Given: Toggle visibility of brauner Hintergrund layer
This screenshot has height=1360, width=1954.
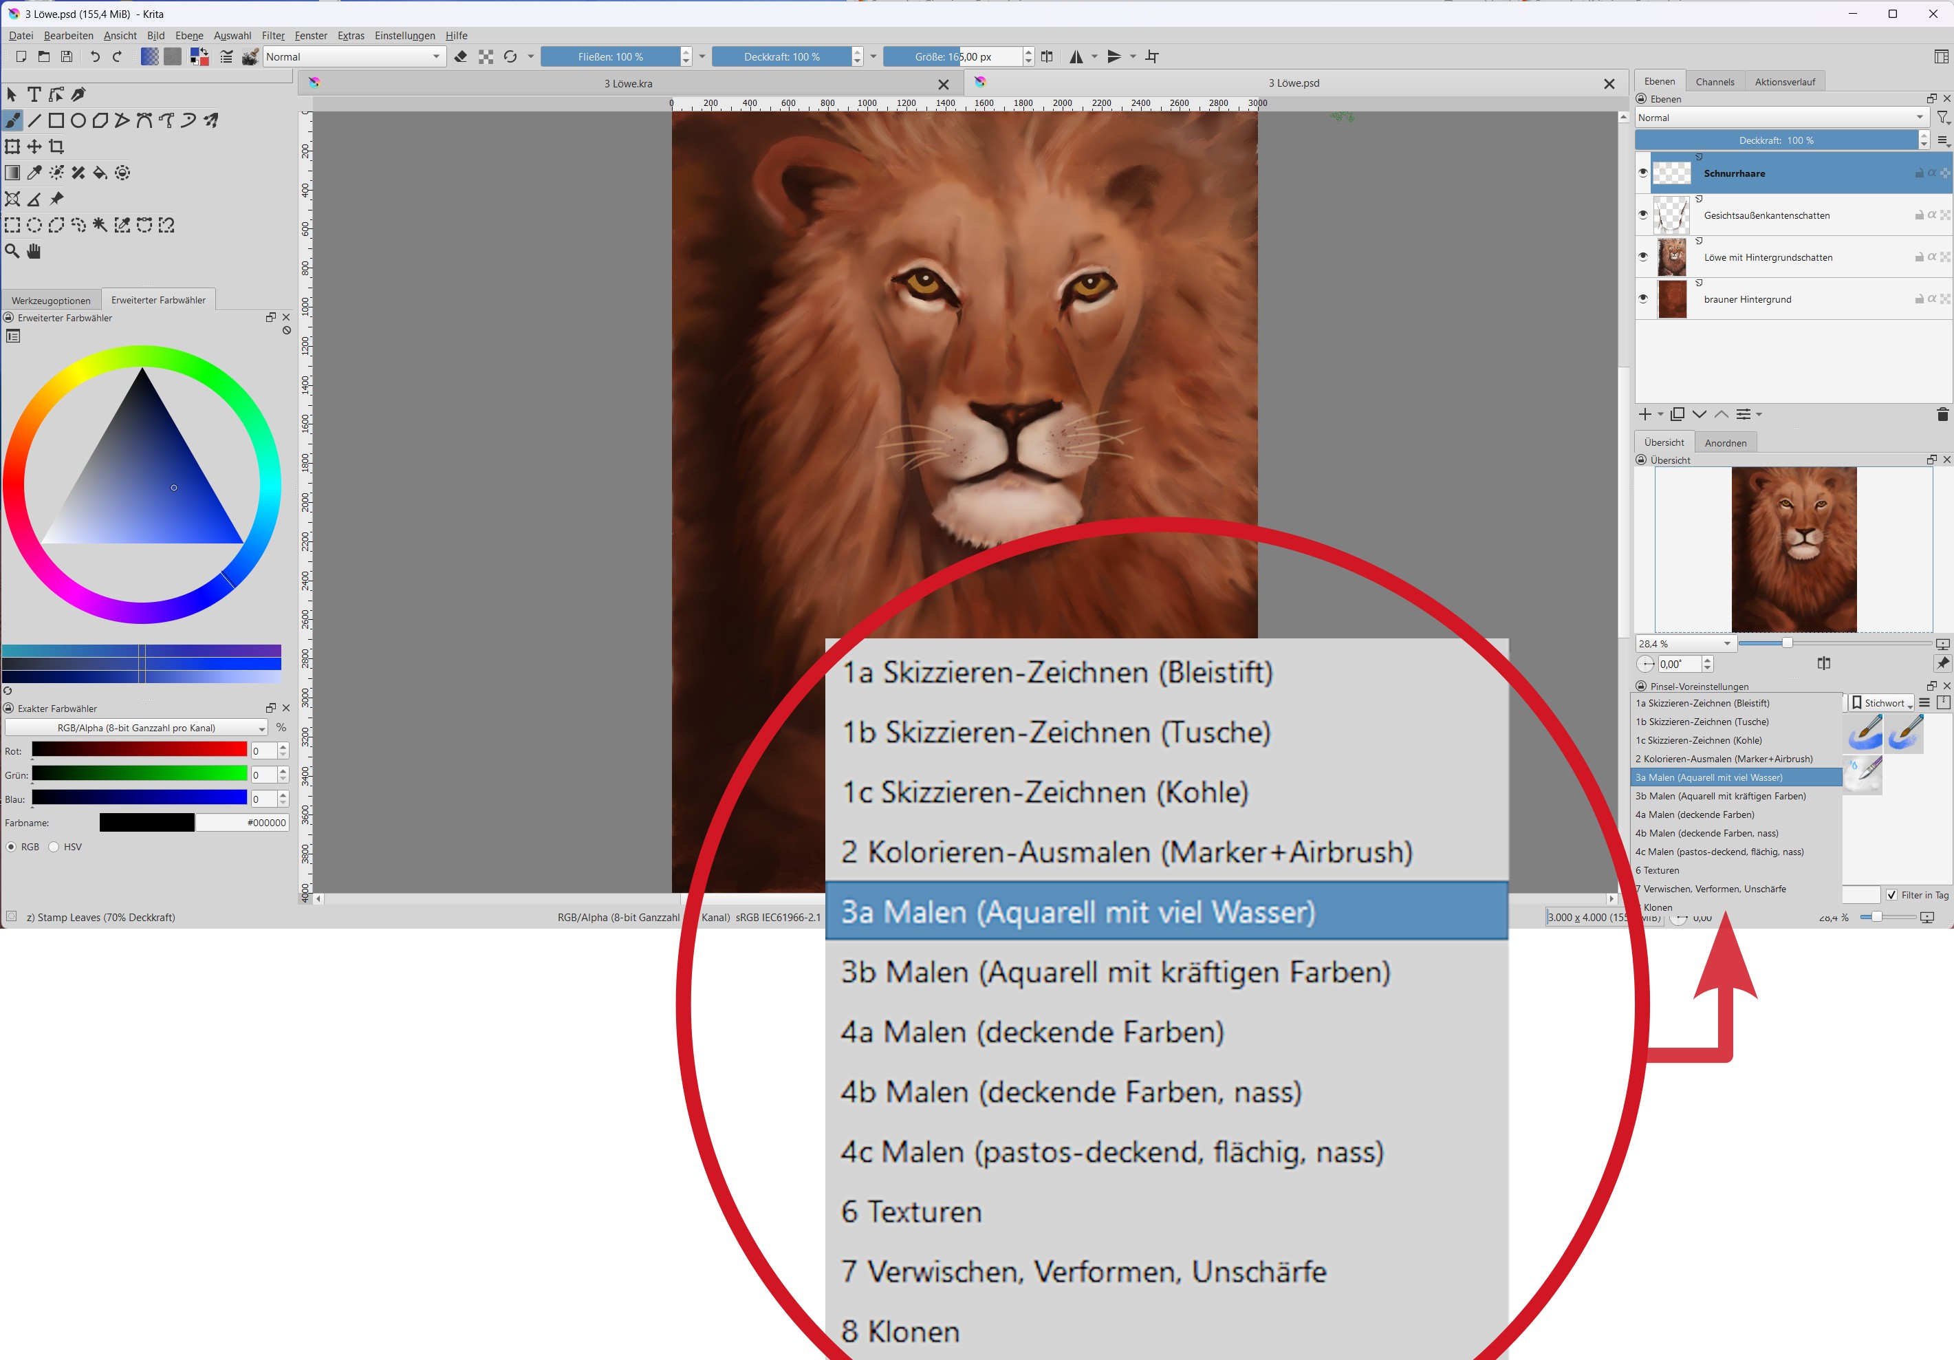Looking at the screenshot, I should (x=1642, y=299).
